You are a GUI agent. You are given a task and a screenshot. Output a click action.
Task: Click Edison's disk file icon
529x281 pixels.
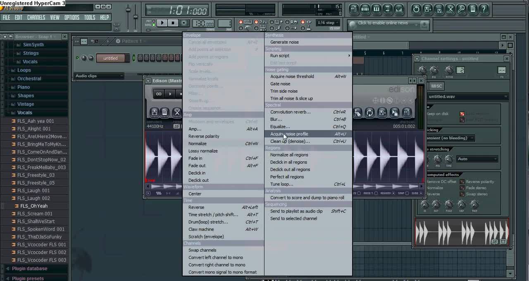(x=154, y=112)
